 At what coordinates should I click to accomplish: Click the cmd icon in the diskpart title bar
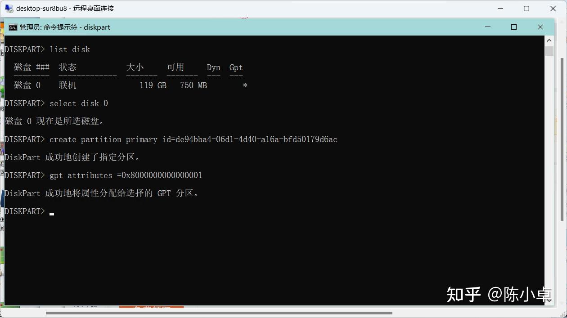click(x=13, y=27)
